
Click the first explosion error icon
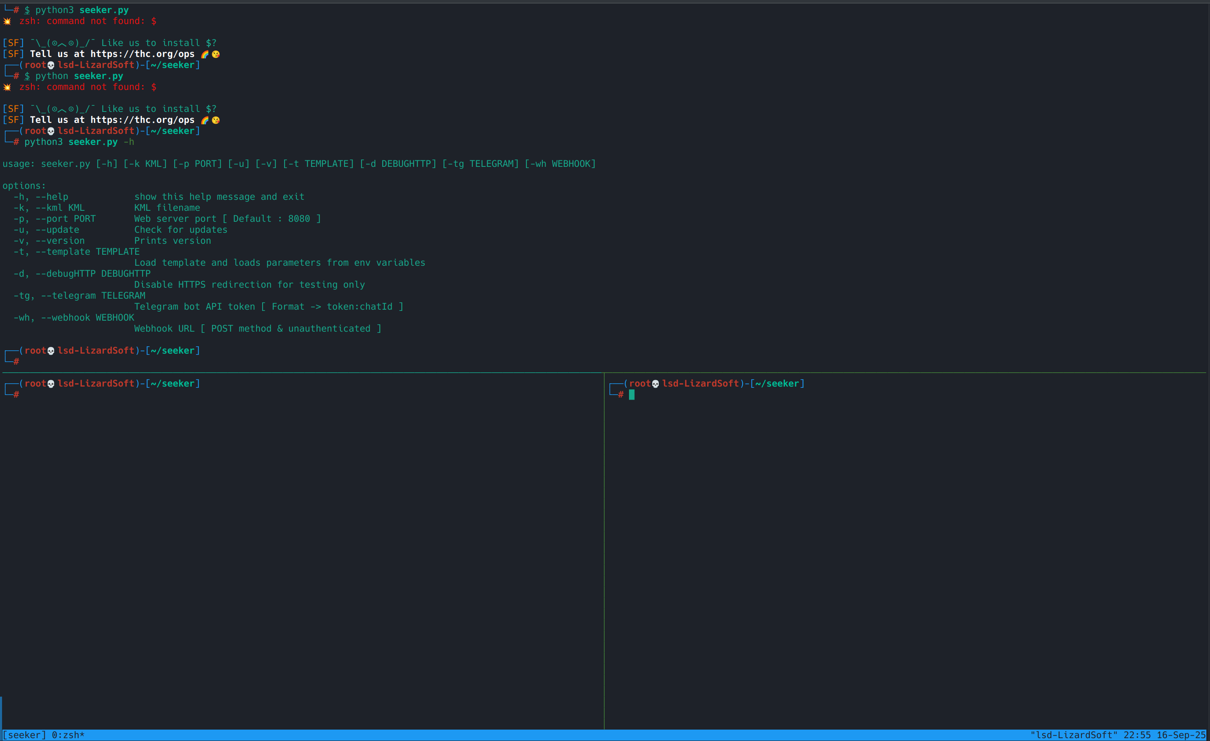(x=7, y=21)
